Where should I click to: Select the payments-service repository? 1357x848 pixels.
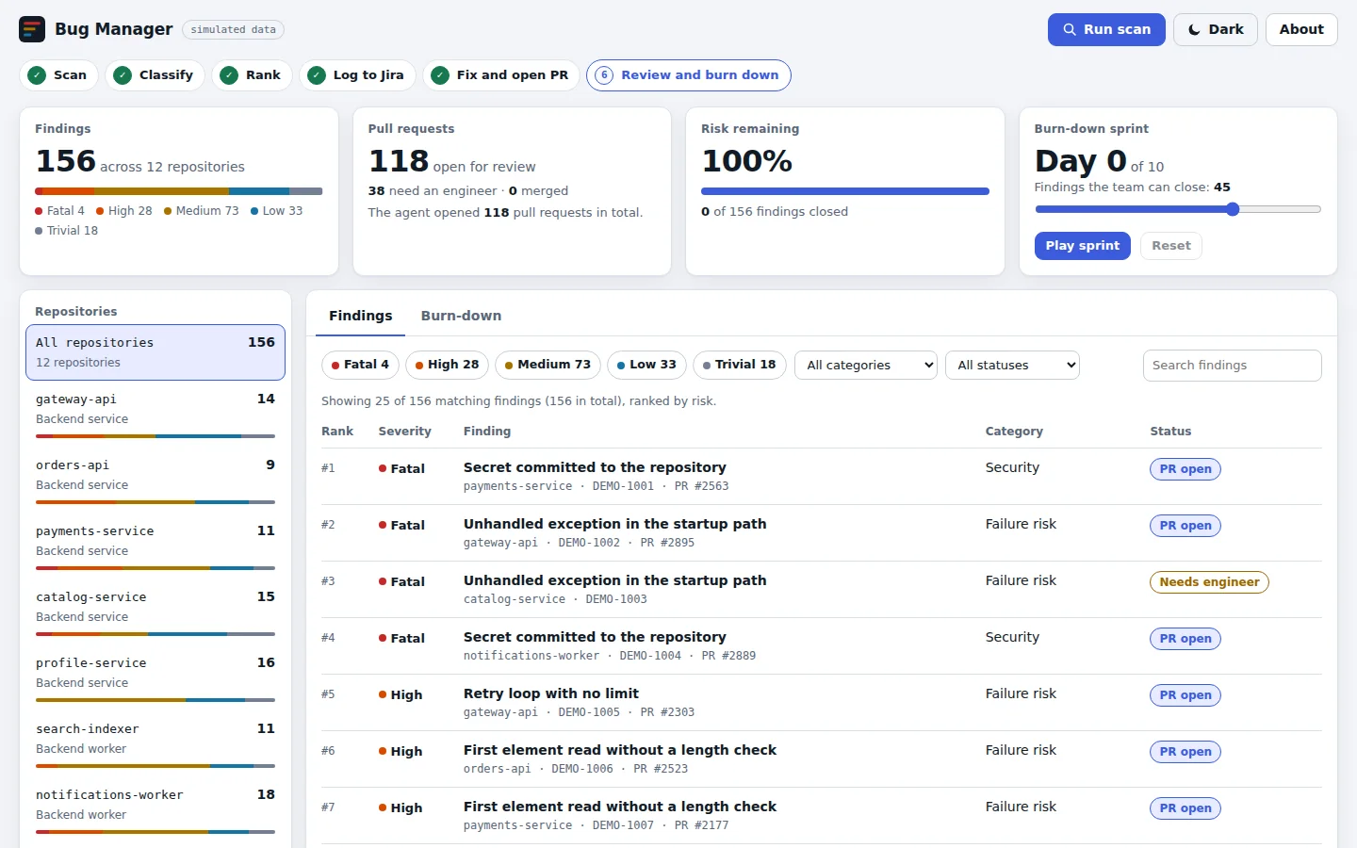(155, 546)
